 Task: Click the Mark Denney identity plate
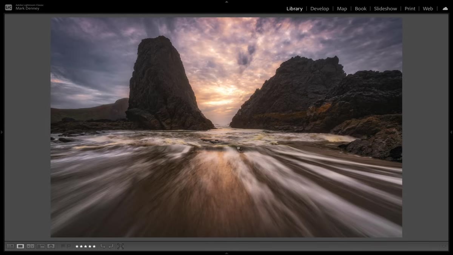point(28,9)
